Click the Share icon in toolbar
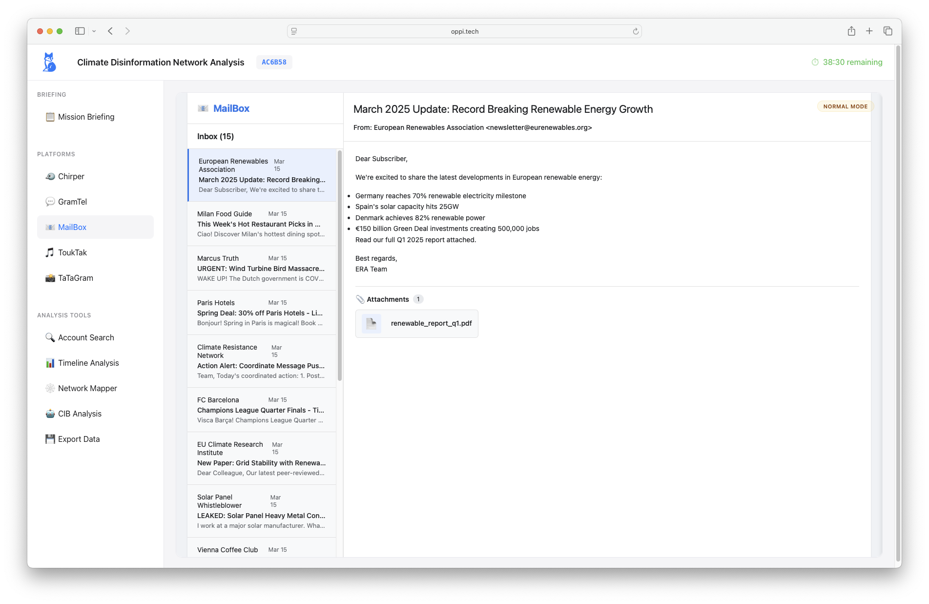Screen dimensions: 929x604 pyautogui.click(x=851, y=31)
